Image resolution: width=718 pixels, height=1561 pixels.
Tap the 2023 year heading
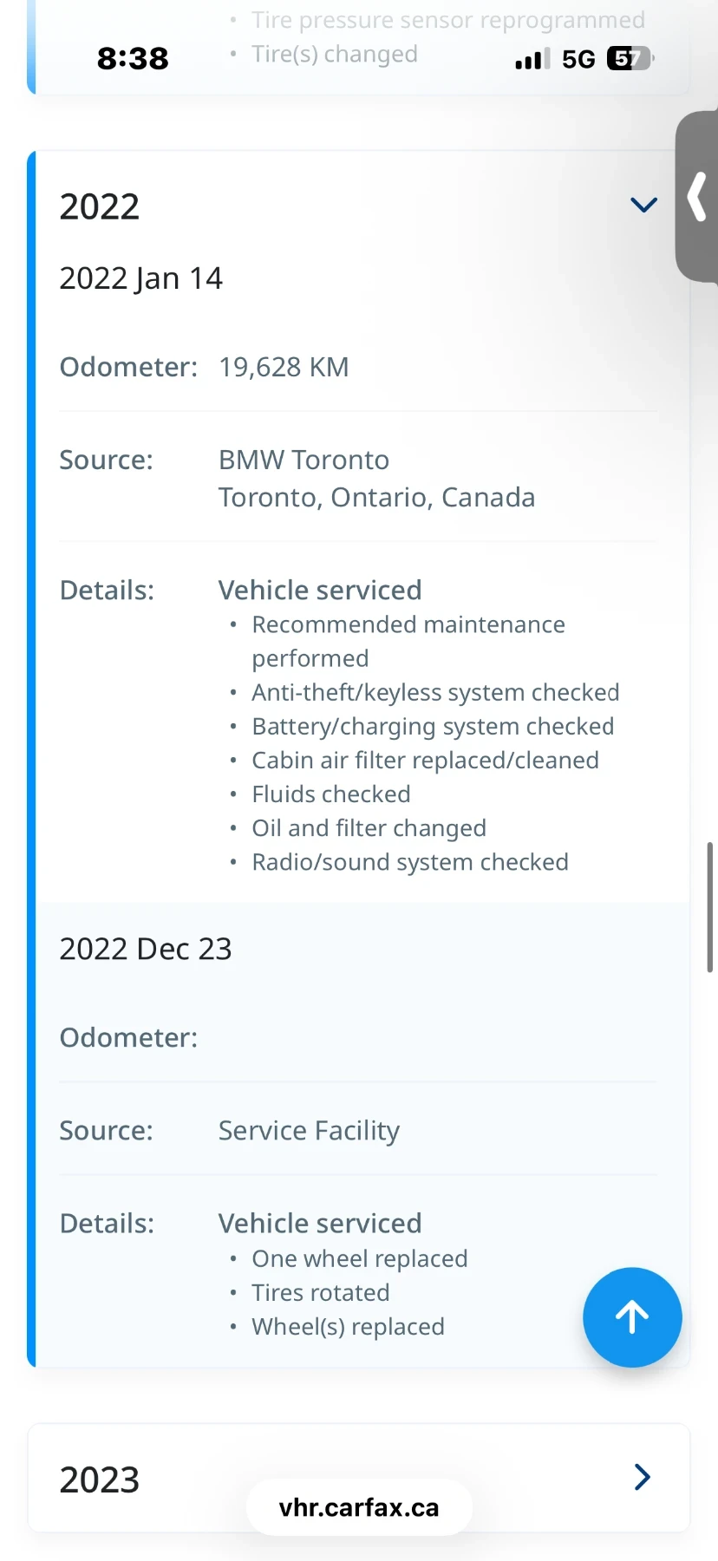100,1479
